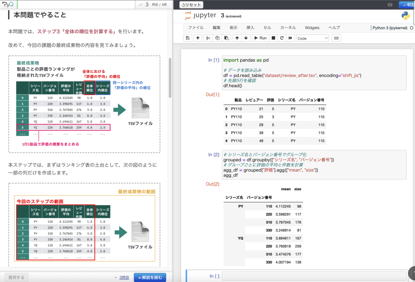Click inside the In [1] code cell
The height and width of the screenshot is (282, 415).
(314, 73)
